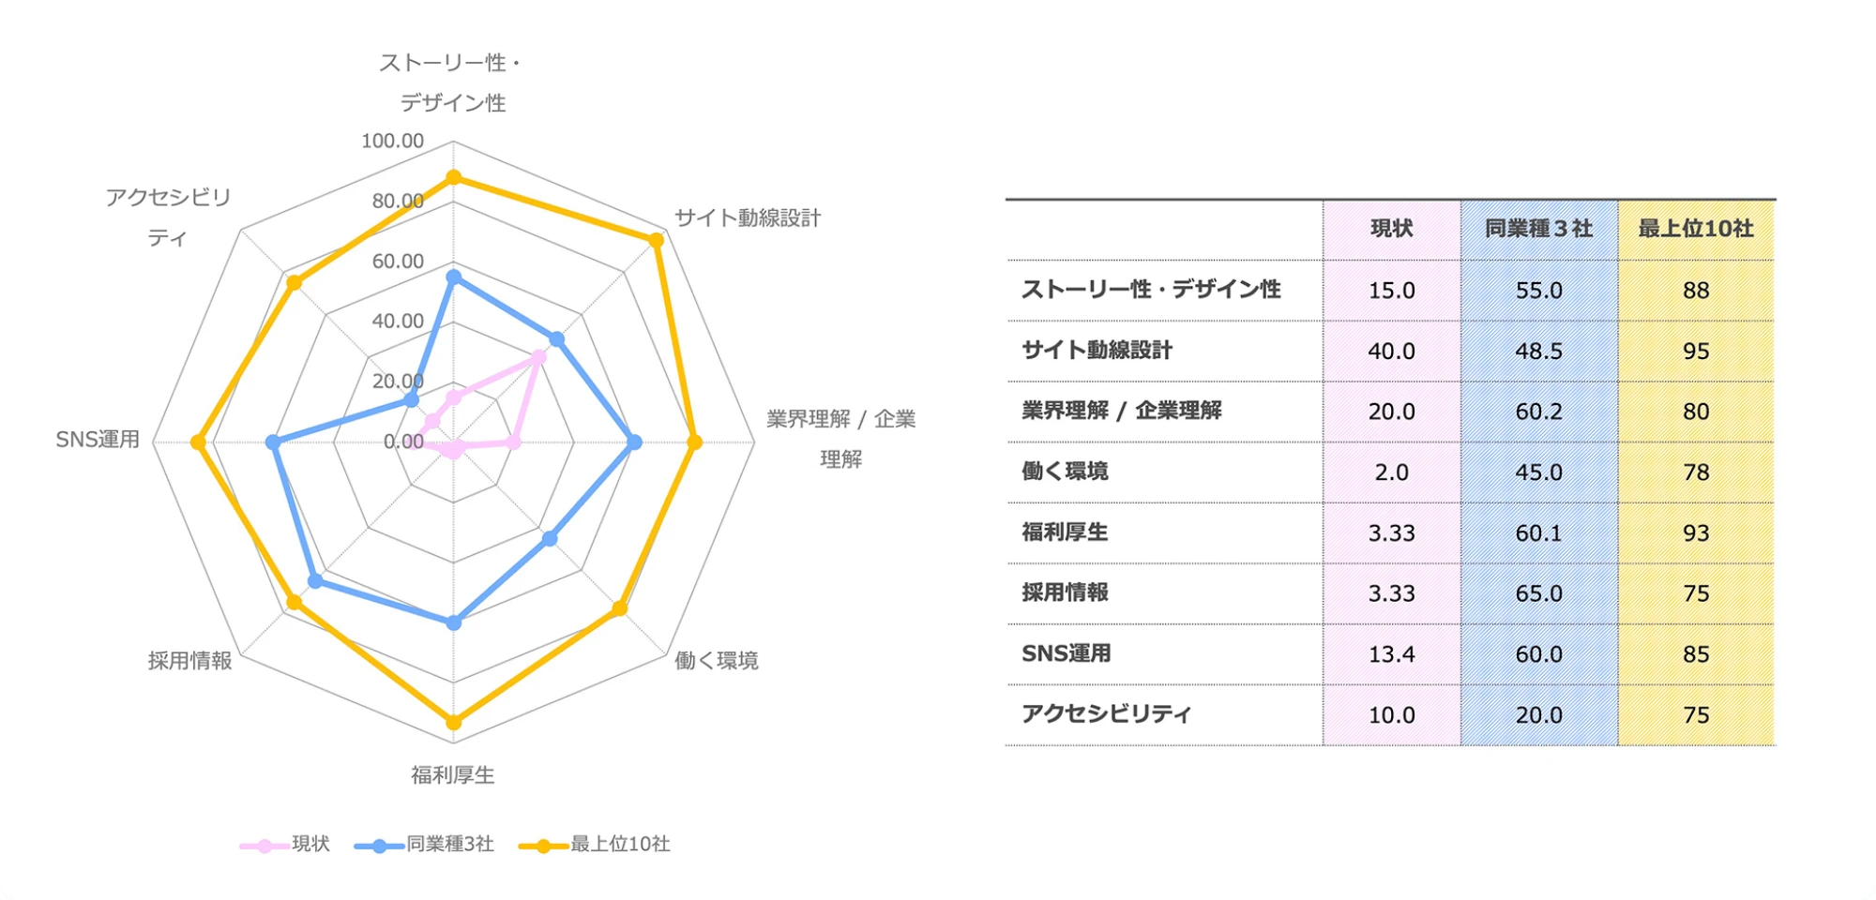Viewport: 1876px width, 900px height.
Task: Click the 採用情報 axis label on radar chart
Action: point(189,661)
